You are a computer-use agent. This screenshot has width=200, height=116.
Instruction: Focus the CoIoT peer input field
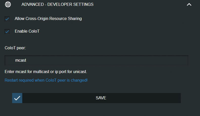(x=96, y=60)
